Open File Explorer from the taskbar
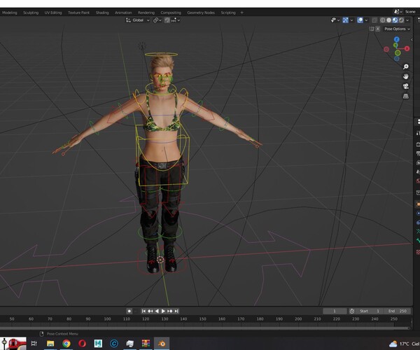The width and height of the screenshot is (420, 350). (50, 343)
